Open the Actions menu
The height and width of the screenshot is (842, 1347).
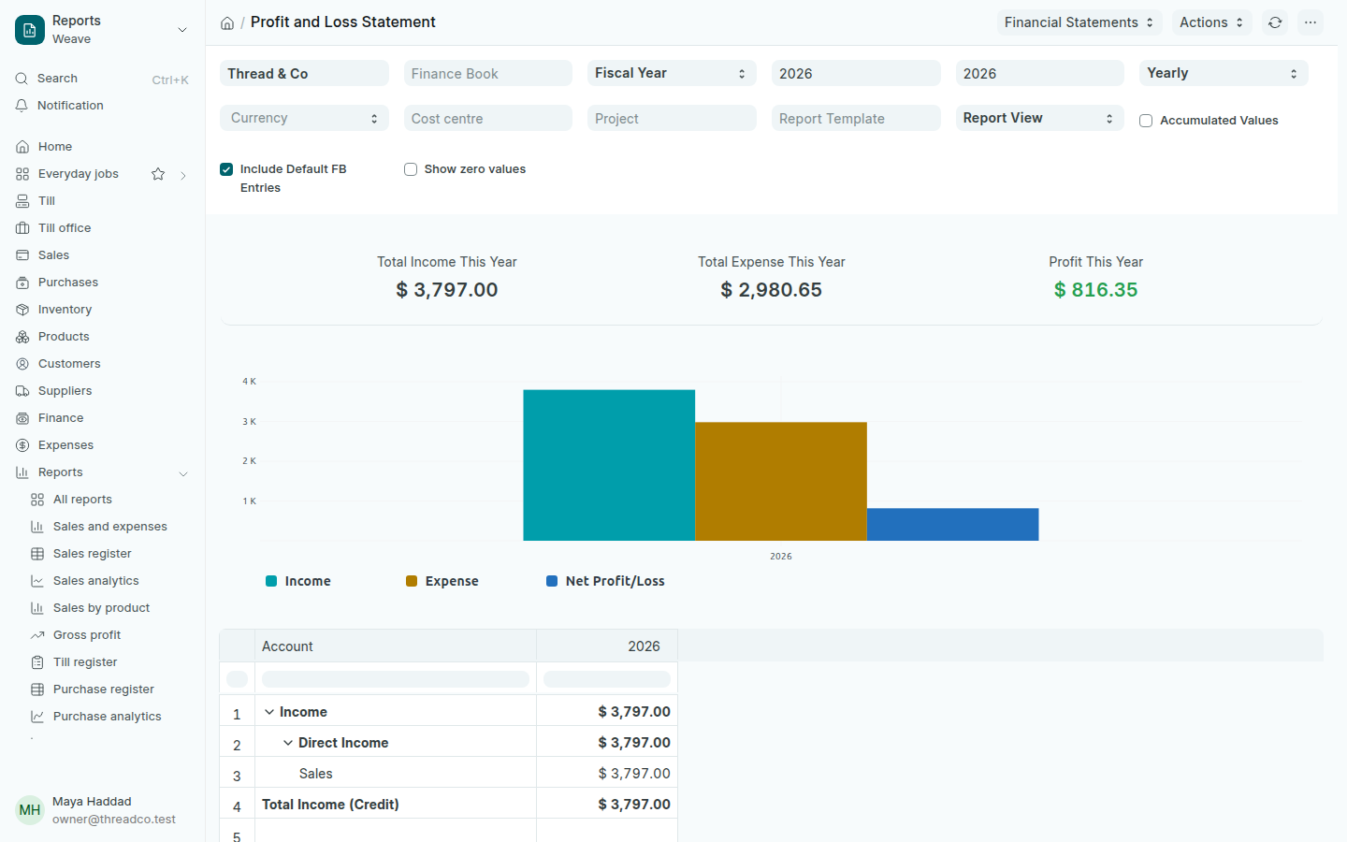[1211, 22]
